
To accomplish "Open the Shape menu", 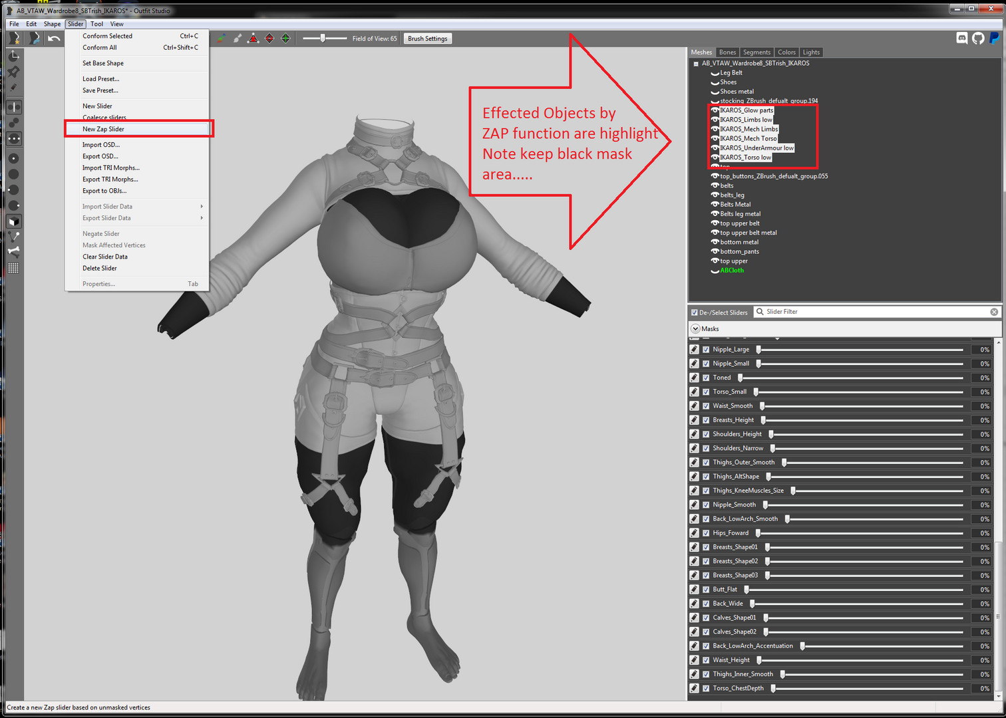I will pos(52,24).
